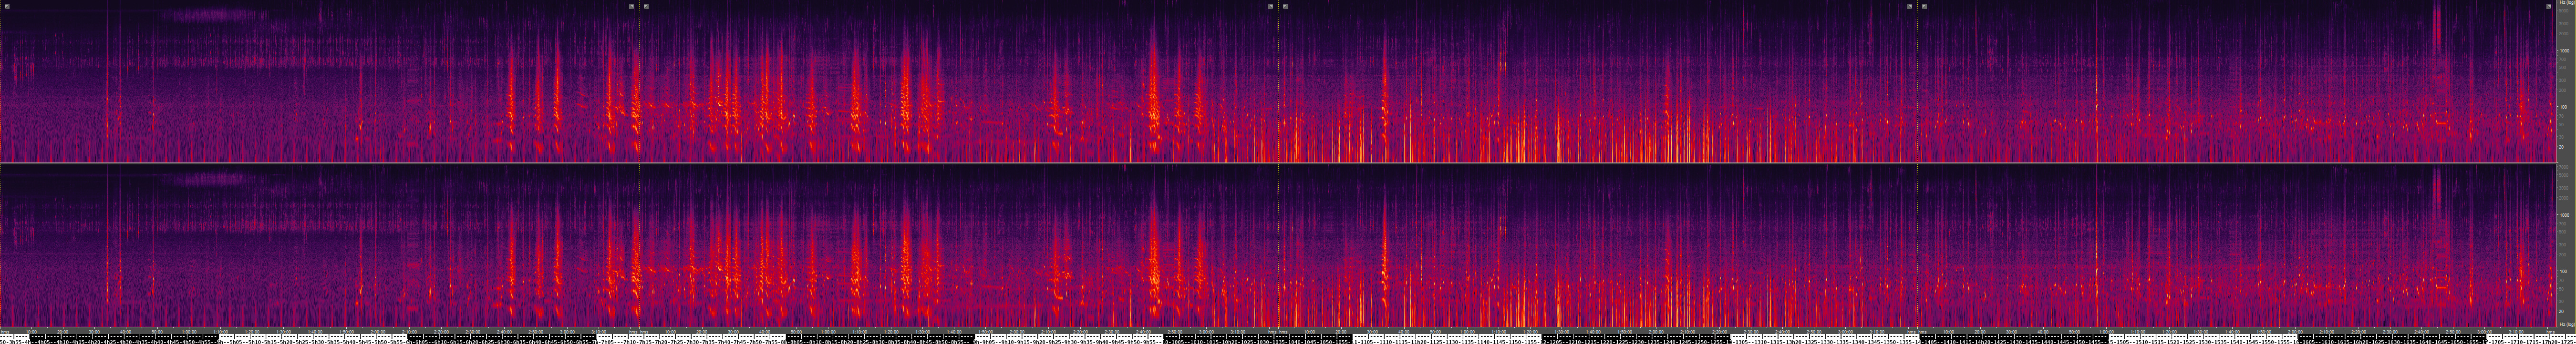2576x344 pixels.
Task: Click the 1000 Hz mark on the upper channel scale
Action: coord(2566,50)
